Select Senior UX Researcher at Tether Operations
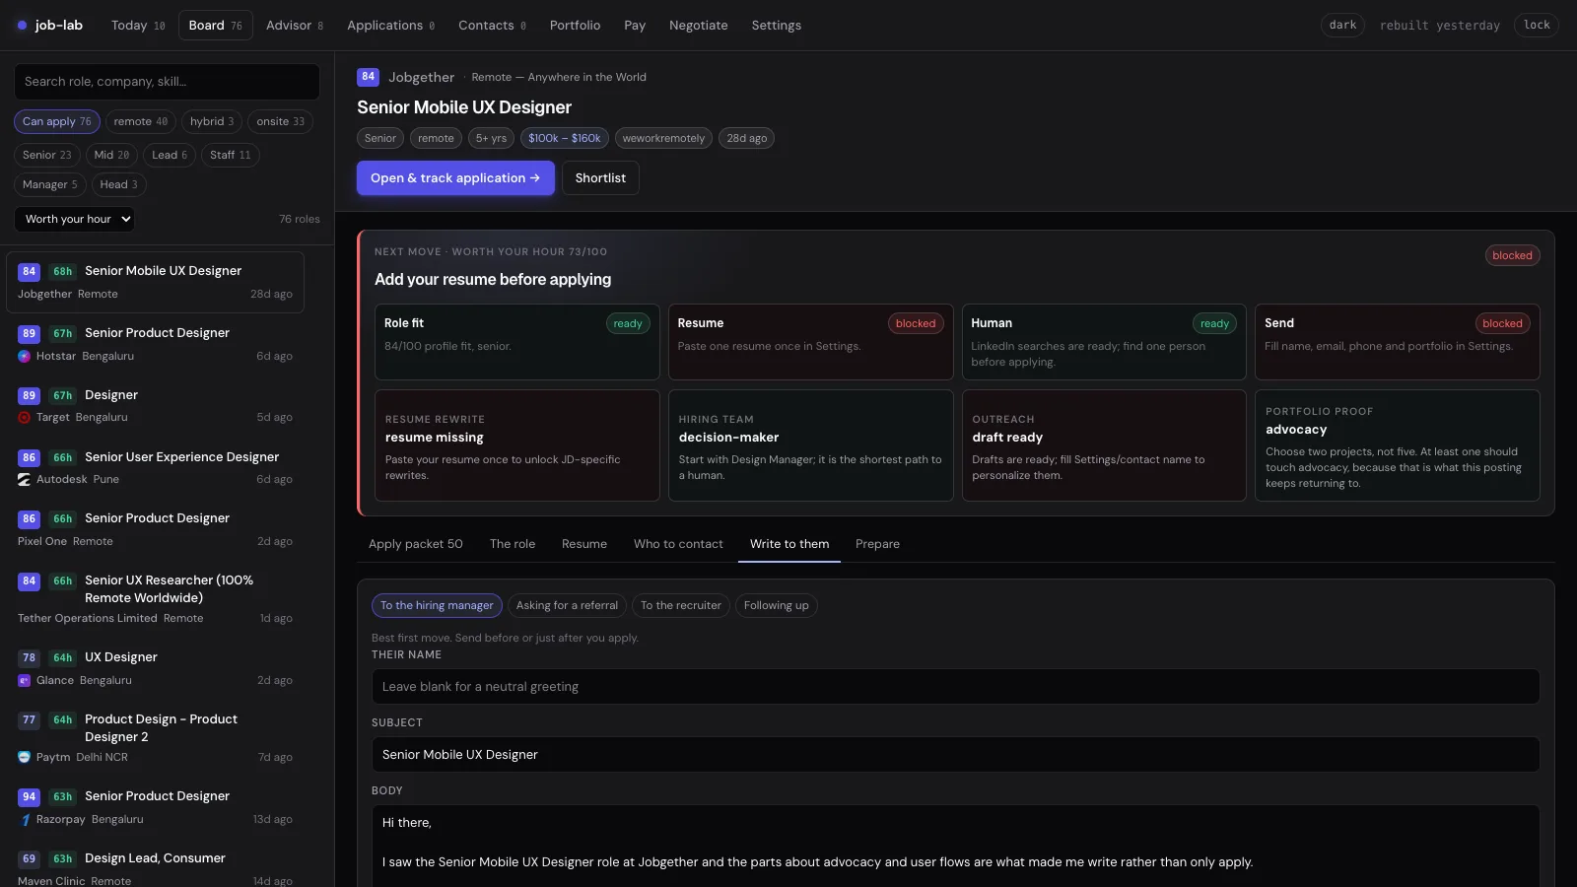 point(156,599)
